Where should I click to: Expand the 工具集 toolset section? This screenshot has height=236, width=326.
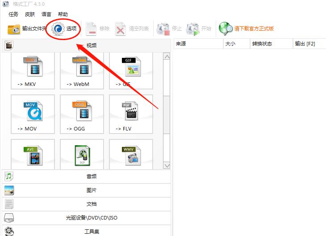87,231
